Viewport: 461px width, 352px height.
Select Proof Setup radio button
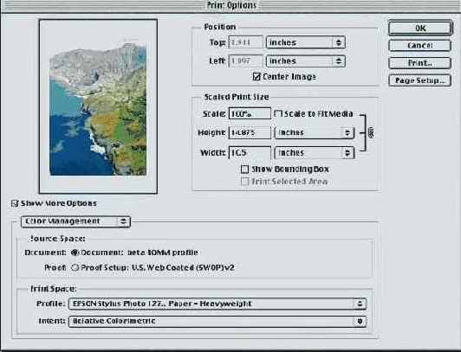point(75,267)
